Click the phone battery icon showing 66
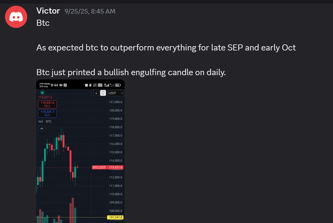The image size is (333, 223). pos(117,85)
